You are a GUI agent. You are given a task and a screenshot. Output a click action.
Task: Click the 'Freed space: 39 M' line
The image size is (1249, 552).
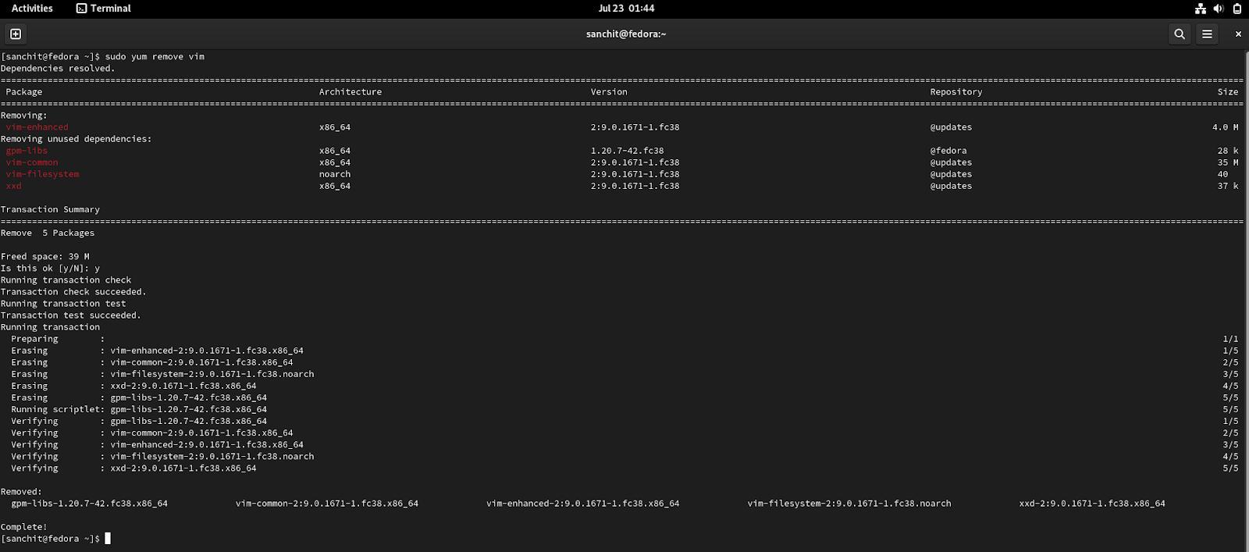click(x=45, y=256)
